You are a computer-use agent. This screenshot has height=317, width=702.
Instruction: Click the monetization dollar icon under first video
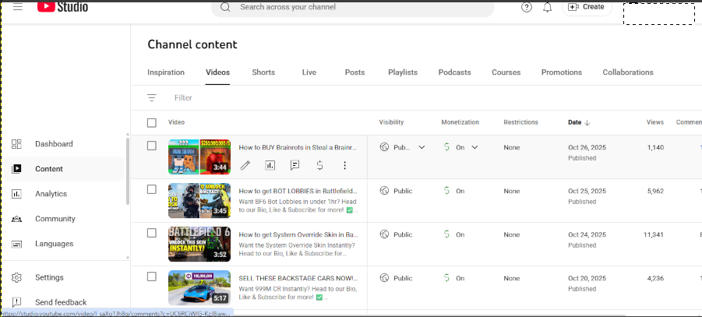click(x=319, y=165)
